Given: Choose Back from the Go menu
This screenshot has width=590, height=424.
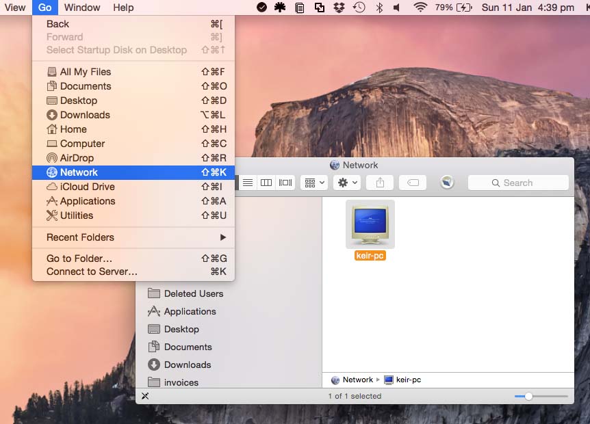Looking at the screenshot, I should (x=133, y=24).
